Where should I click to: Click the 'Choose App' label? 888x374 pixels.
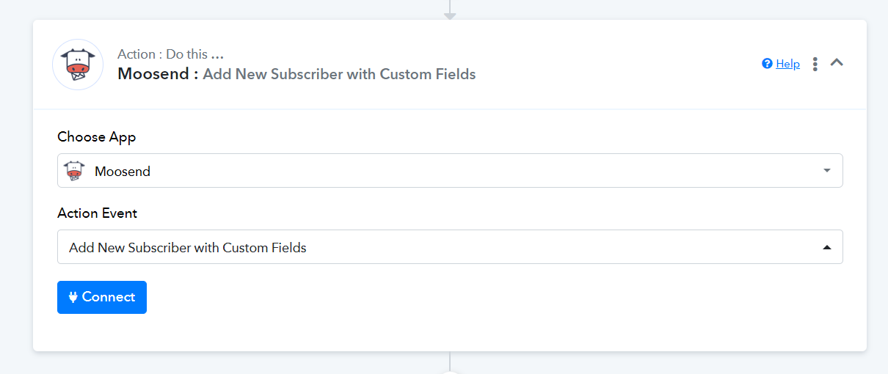[x=97, y=137]
